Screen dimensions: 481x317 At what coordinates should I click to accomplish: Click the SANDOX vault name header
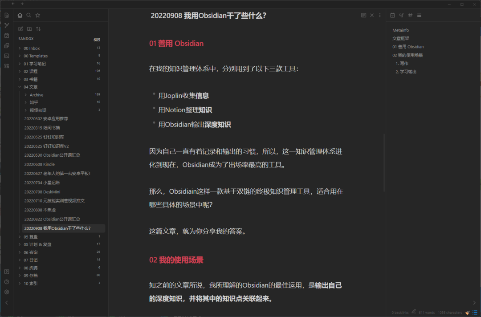coord(26,39)
